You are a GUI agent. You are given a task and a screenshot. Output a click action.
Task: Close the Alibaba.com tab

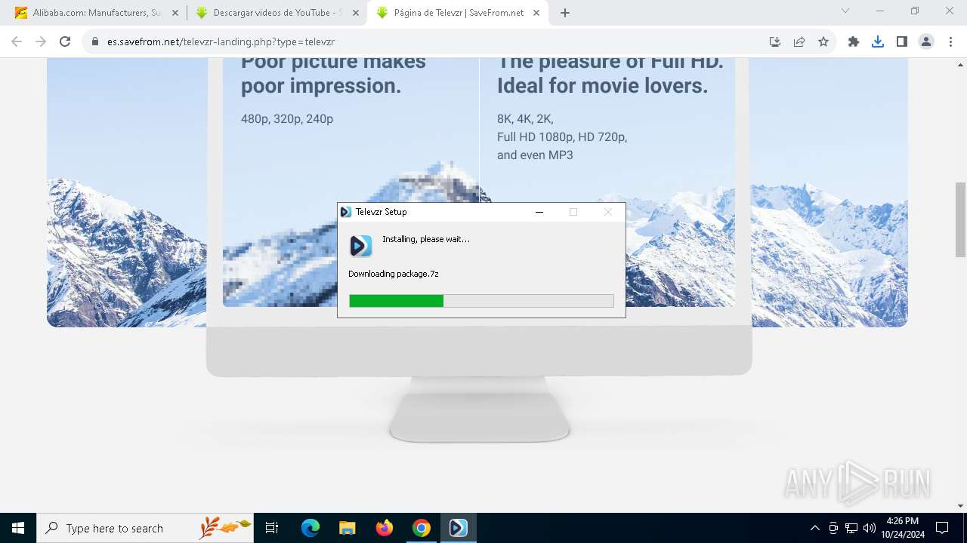click(175, 13)
